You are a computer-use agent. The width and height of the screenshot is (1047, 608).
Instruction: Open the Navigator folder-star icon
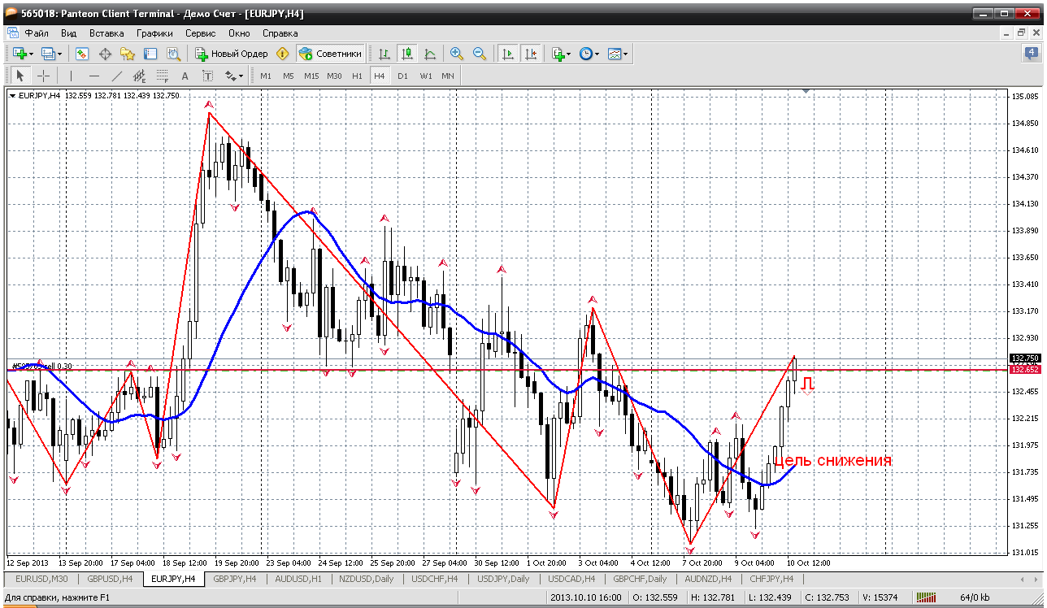click(x=128, y=54)
